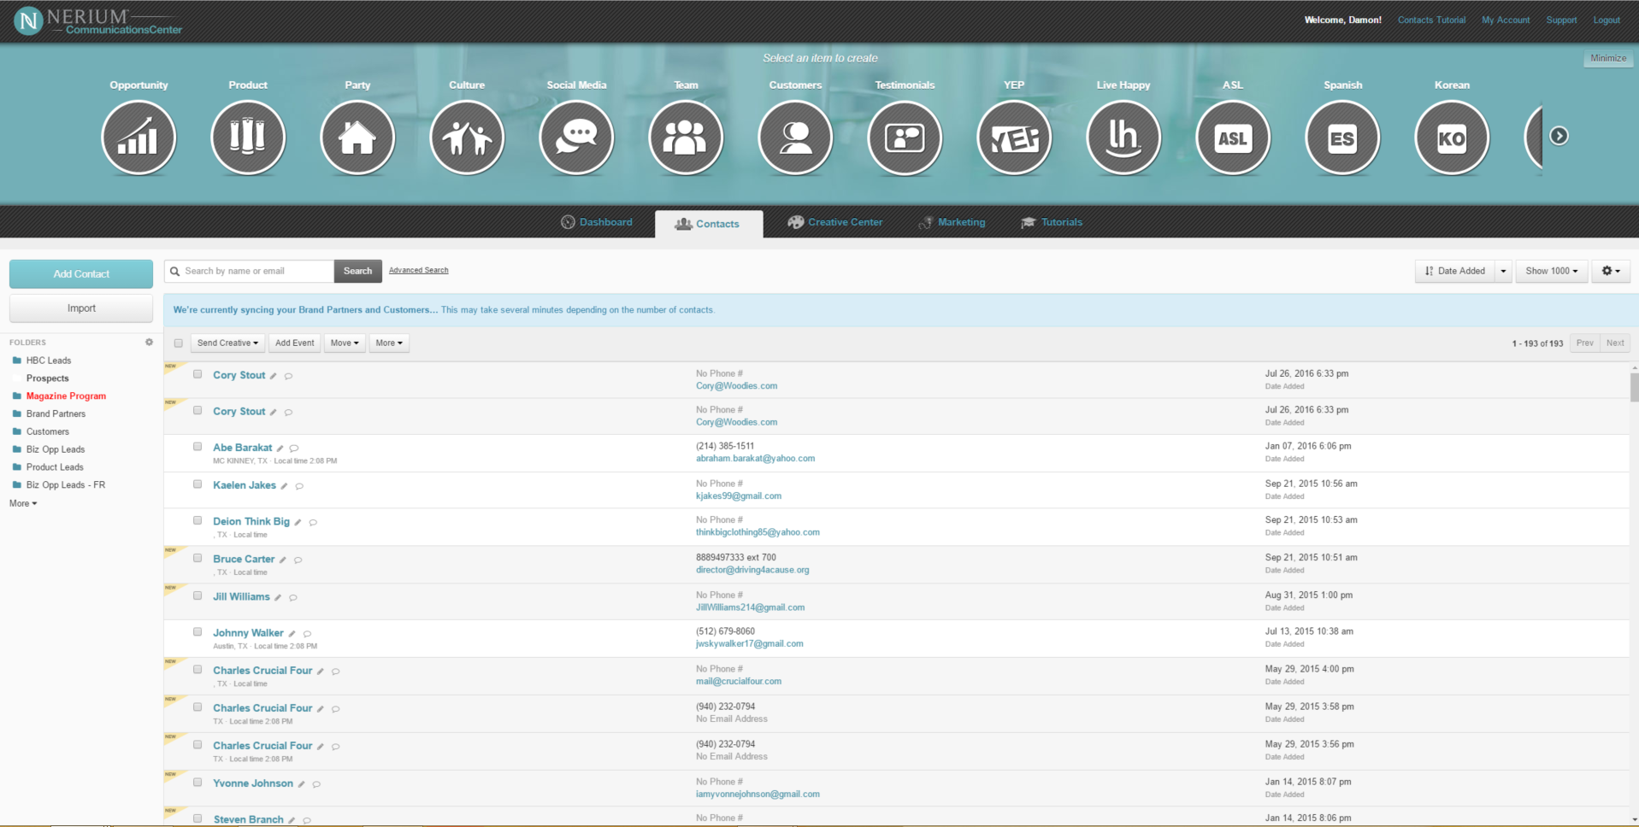1639x827 pixels.
Task: Tick the select-all contacts checkbox
Action: tap(179, 343)
